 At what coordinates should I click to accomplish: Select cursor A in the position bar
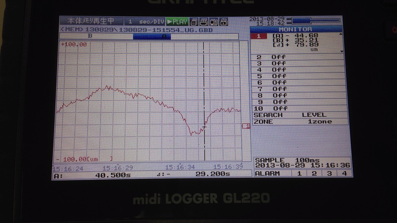click(152, 36)
